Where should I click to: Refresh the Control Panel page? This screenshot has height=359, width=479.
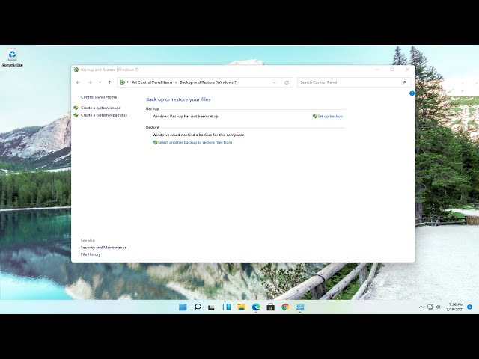pos(287,82)
